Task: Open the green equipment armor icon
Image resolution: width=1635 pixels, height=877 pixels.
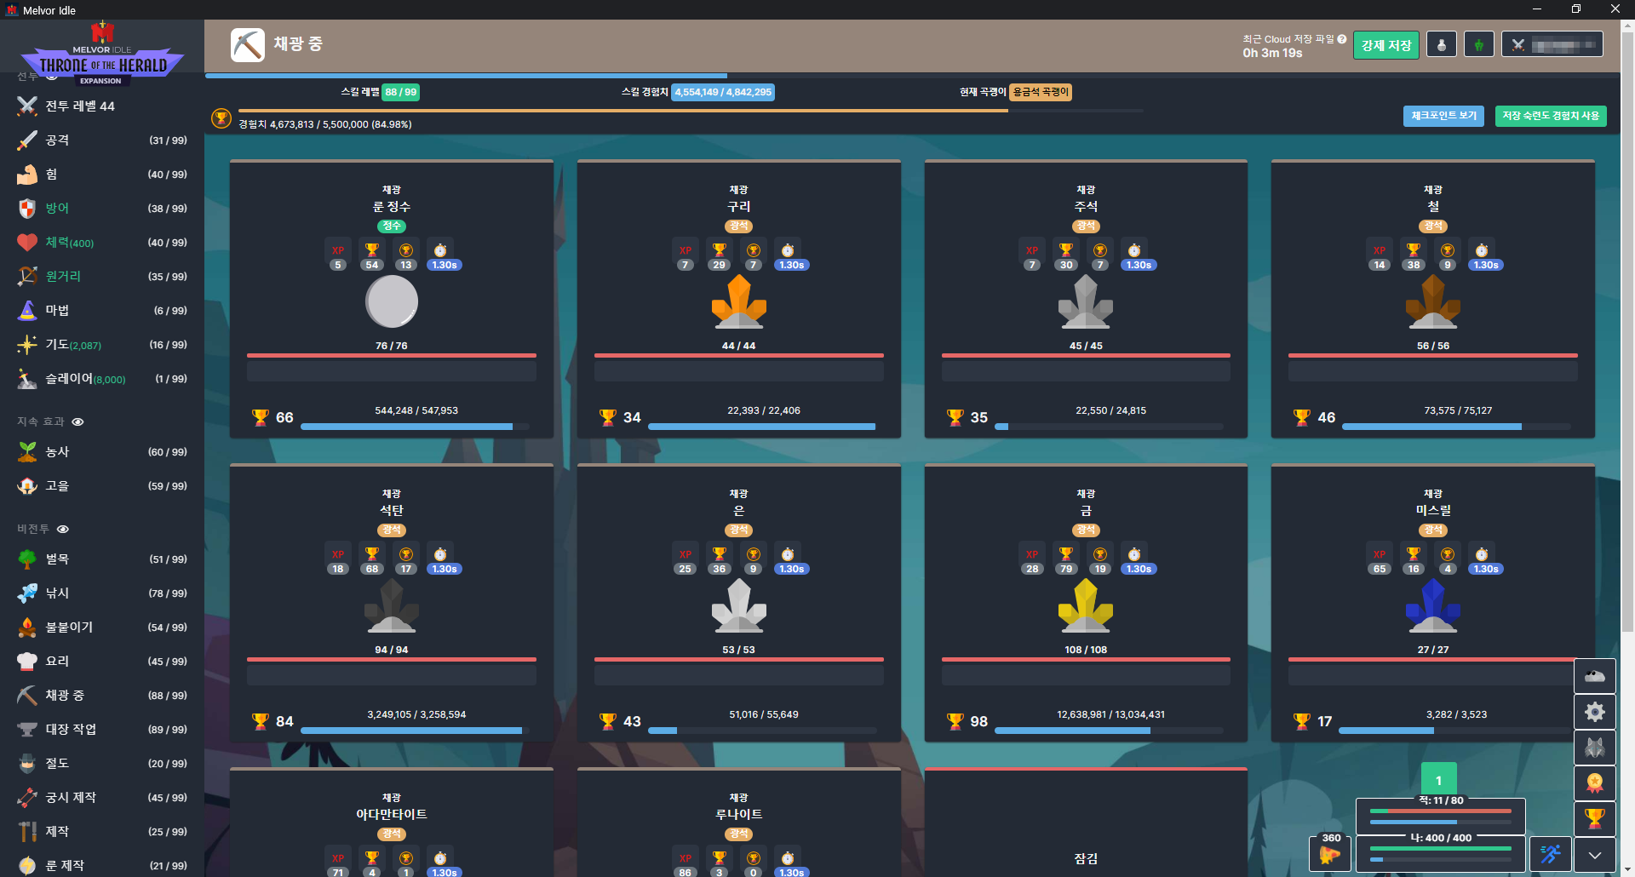Action: pyautogui.click(x=1479, y=45)
